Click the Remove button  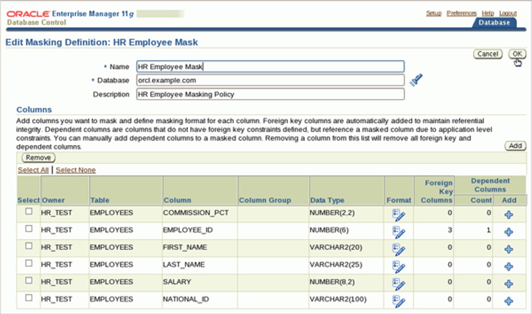click(x=38, y=158)
